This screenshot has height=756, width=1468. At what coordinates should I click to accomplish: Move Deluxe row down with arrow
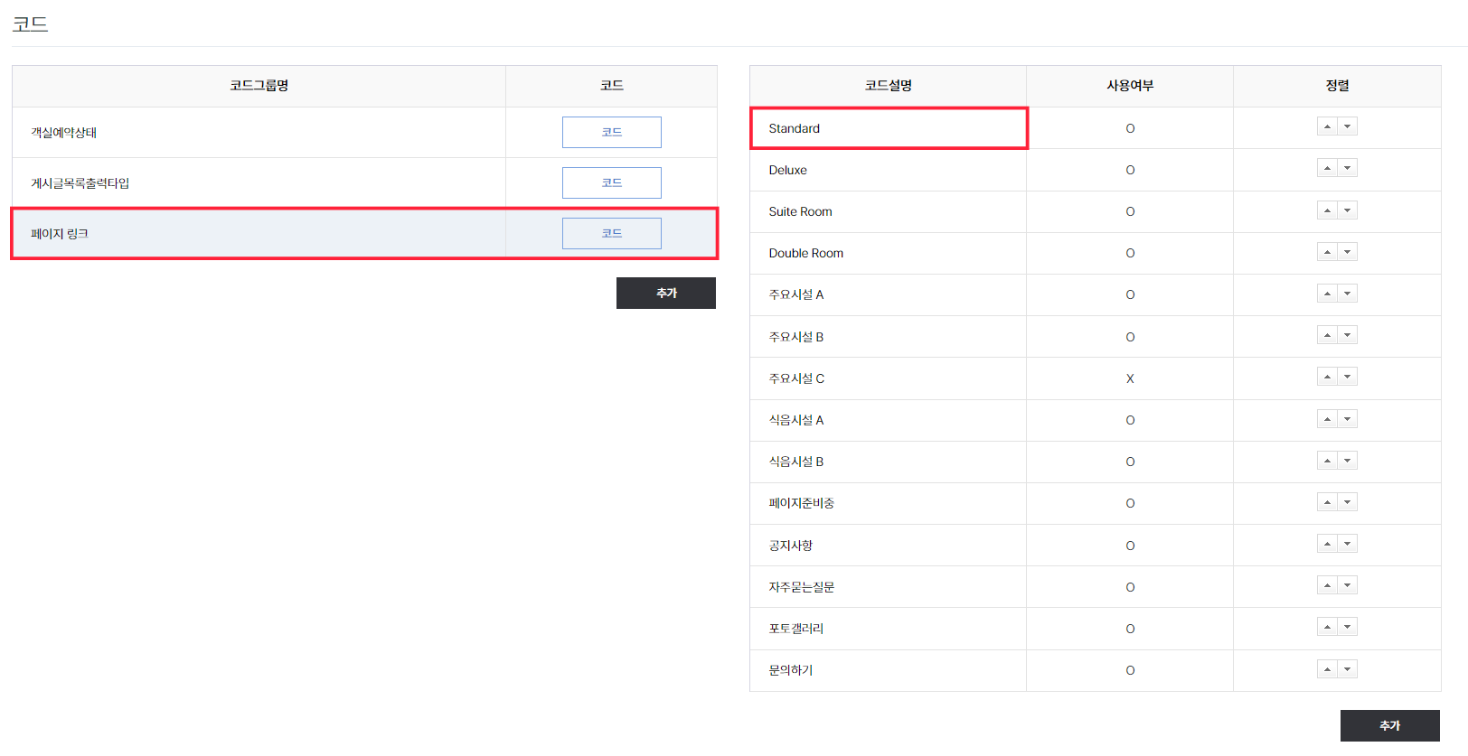pyautogui.click(x=1347, y=168)
